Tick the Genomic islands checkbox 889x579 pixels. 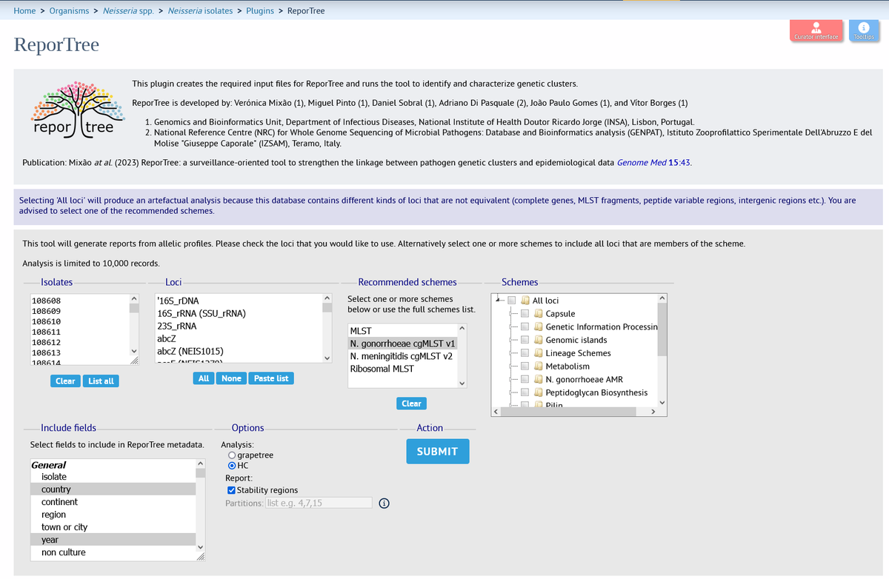point(525,340)
